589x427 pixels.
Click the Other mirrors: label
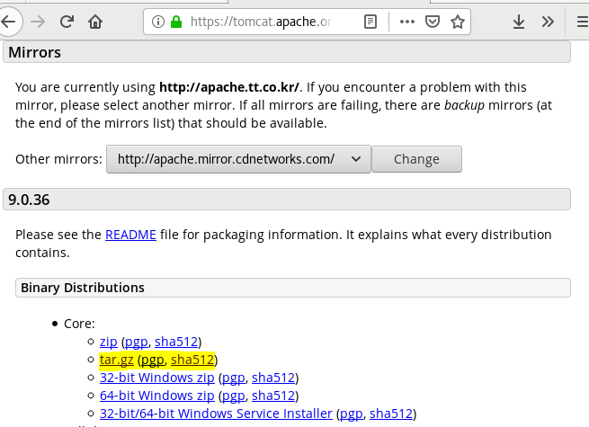[58, 159]
